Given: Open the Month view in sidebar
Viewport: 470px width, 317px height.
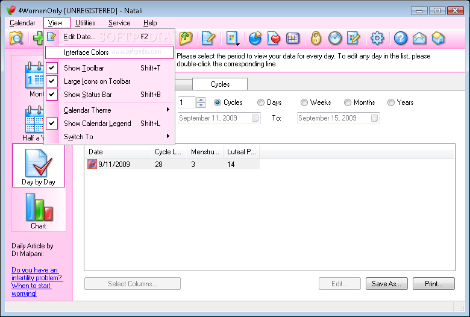Looking at the screenshot, I should tap(35, 79).
